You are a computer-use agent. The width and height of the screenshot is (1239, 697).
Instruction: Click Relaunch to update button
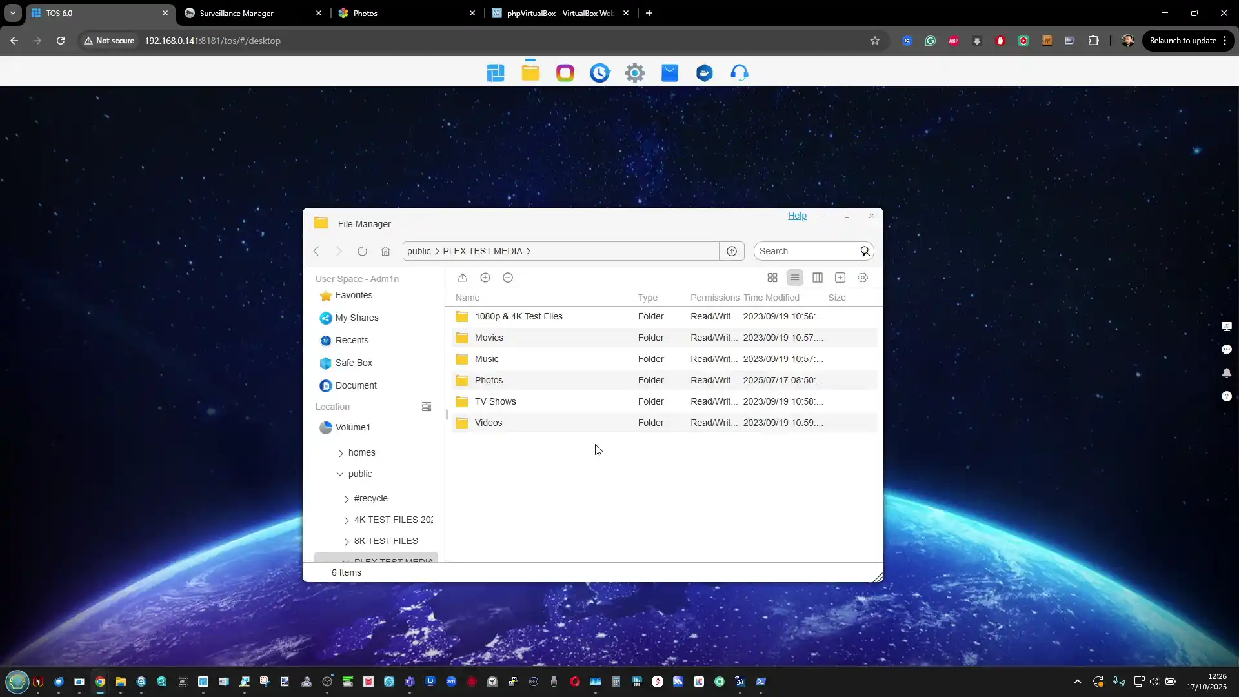(x=1182, y=41)
